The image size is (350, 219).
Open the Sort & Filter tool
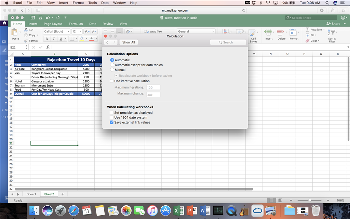click(x=332, y=35)
